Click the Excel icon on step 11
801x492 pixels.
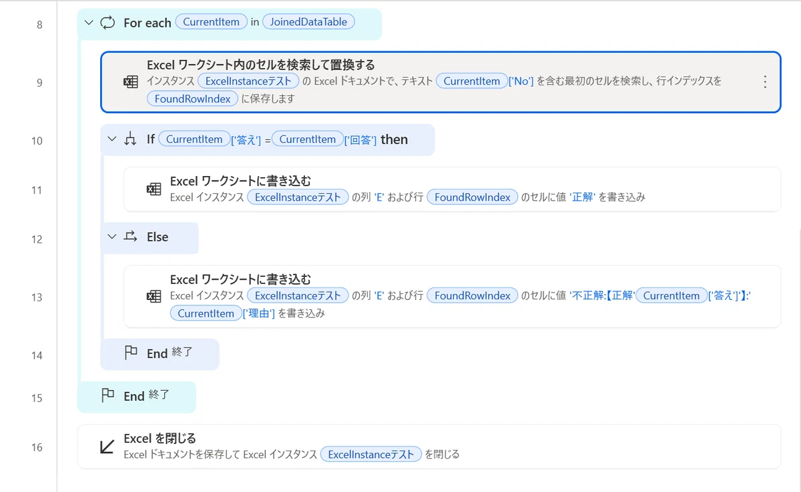tap(154, 189)
